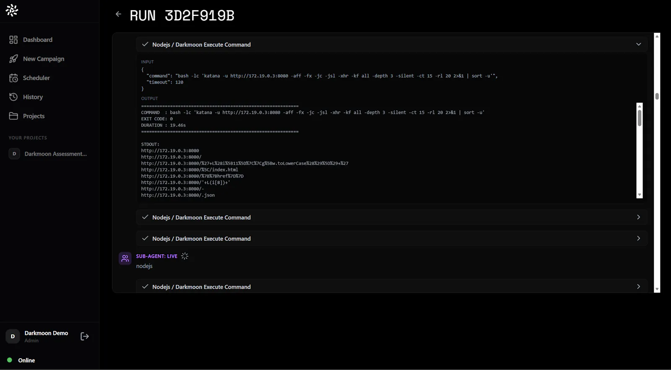Screen dimensions: 671x370
Task: Click the app logo icon
Action: (x=12, y=10)
